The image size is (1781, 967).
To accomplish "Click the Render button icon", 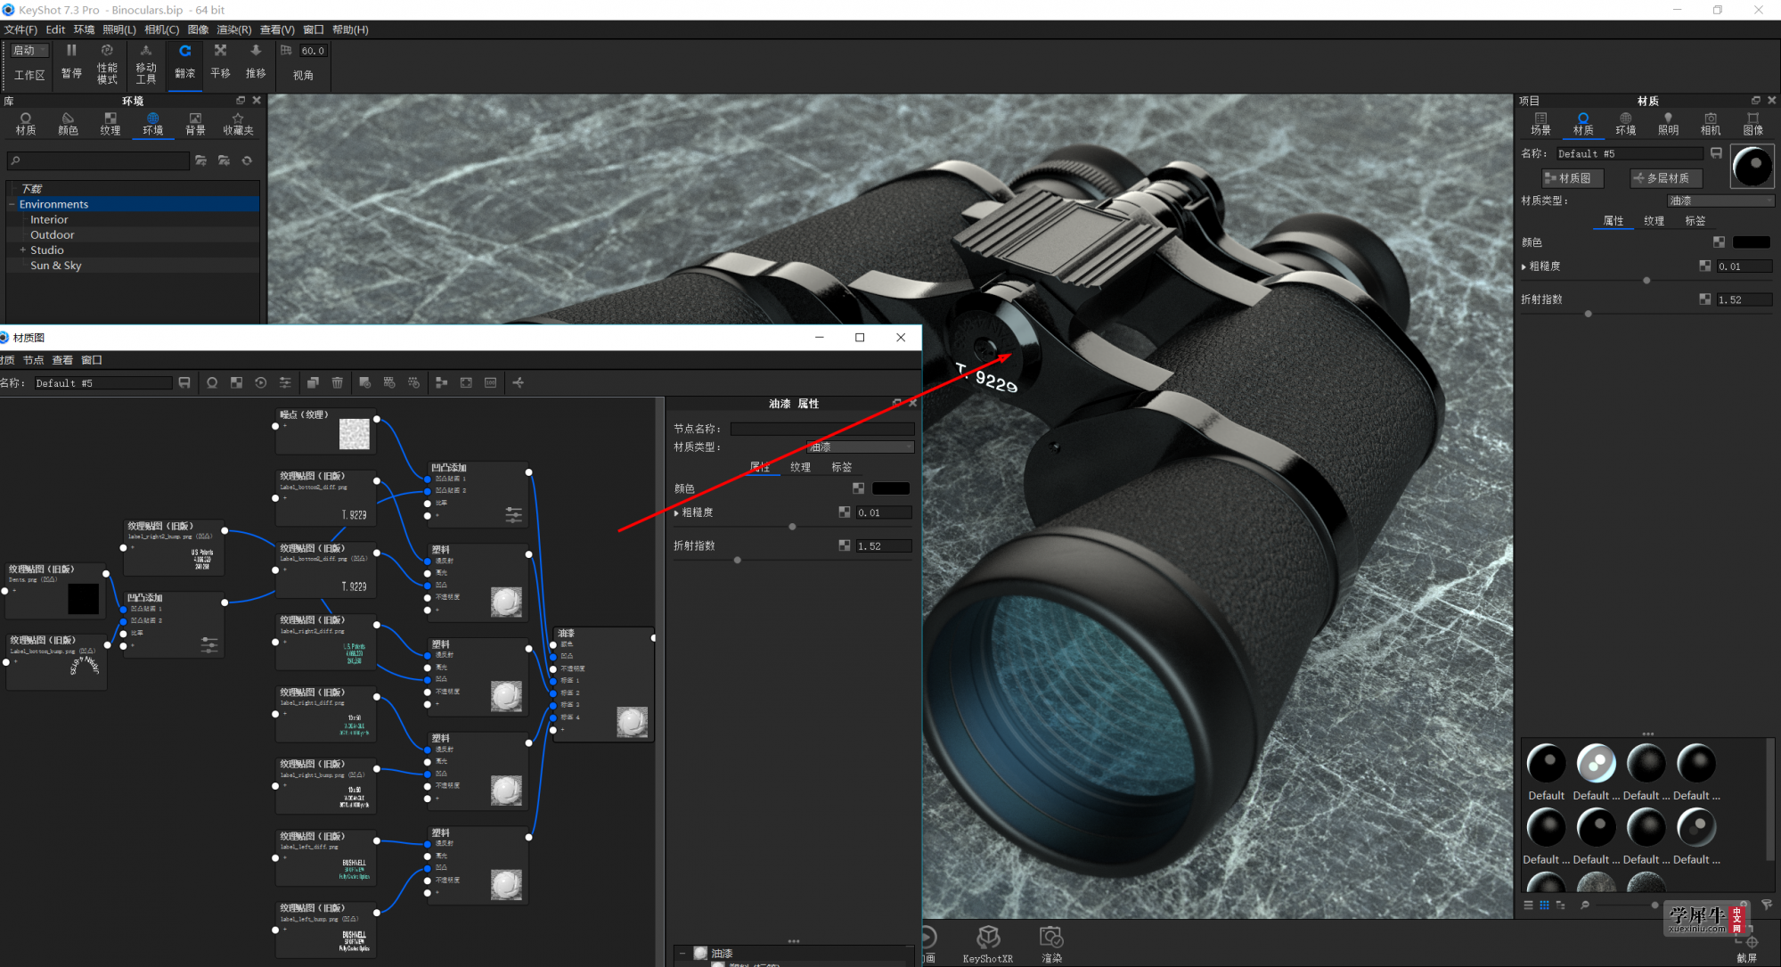I will (1051, 937).
